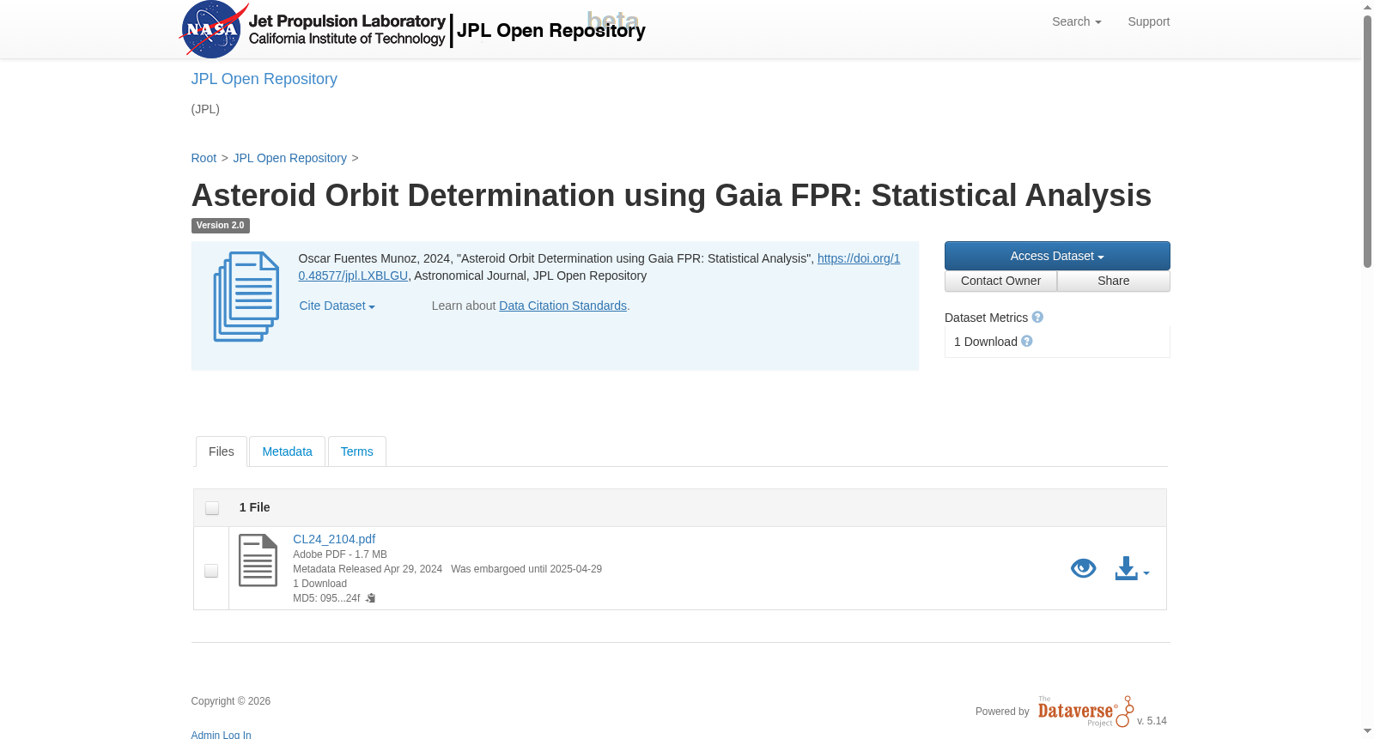Click the CL24_2104.pdf file document icon

coord(258,560)
